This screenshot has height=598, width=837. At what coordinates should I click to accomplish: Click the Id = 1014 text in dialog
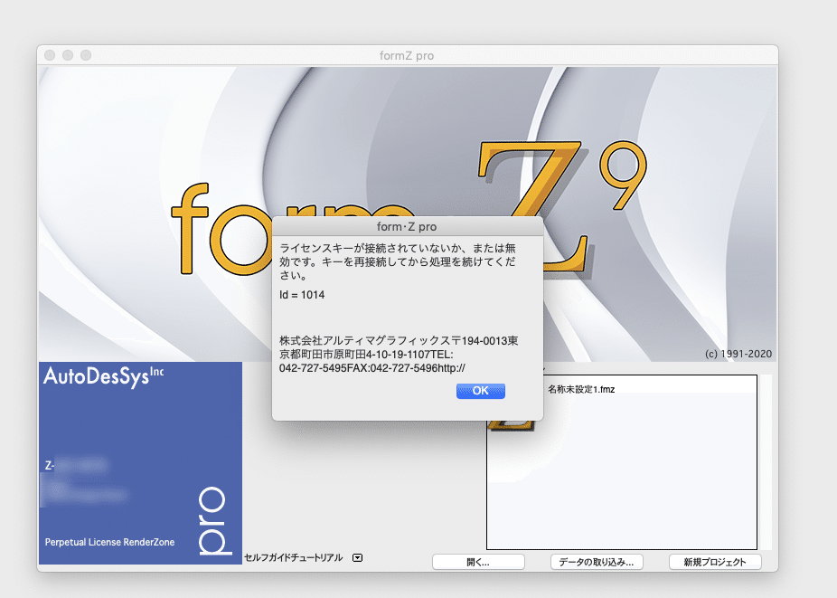pos(302,295)
